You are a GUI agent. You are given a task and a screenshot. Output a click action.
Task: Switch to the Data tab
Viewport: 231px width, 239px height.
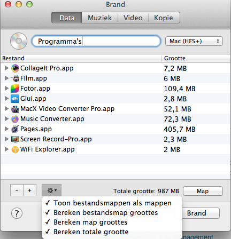(67, 18)
